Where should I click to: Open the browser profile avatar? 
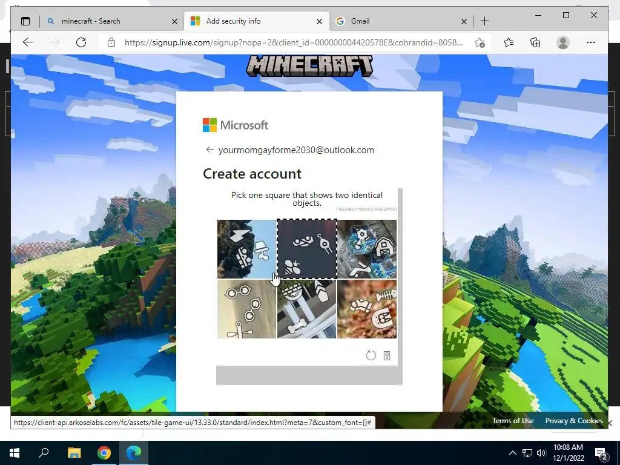coord(562,42)
